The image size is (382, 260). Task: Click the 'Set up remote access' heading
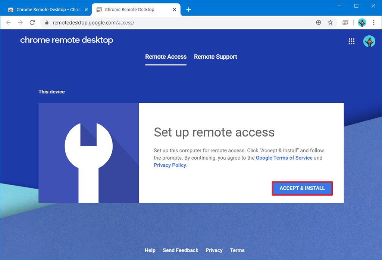[214, 132]
